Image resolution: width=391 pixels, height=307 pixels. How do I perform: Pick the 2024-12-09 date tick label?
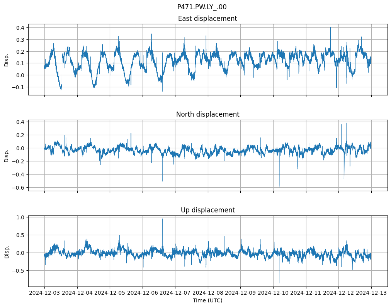pyautogui.click(x=240, y=293)
